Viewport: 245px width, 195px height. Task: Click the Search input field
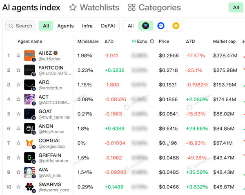[21, 26]
